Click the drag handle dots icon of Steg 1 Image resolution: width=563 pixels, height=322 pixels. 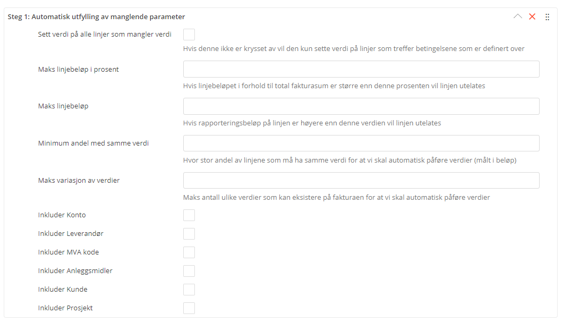[548, 16]
